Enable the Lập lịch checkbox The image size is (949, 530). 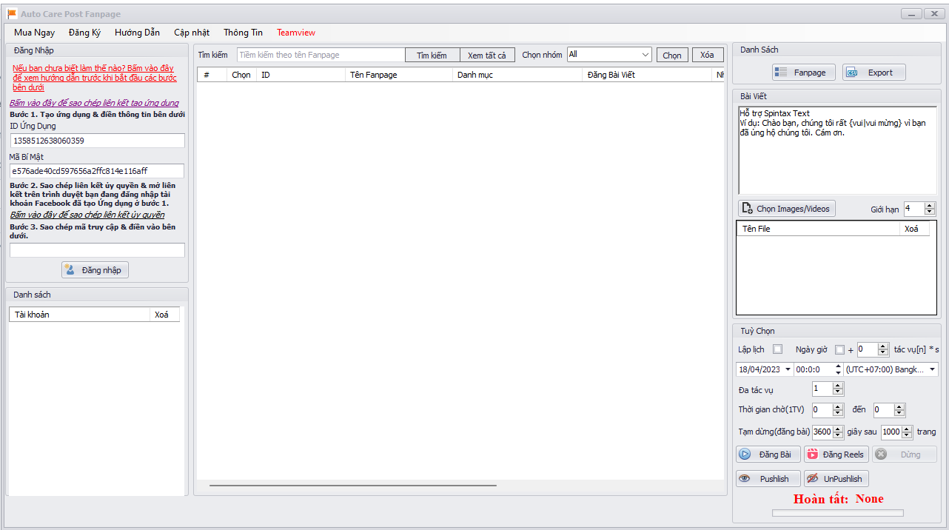[777, 349]
